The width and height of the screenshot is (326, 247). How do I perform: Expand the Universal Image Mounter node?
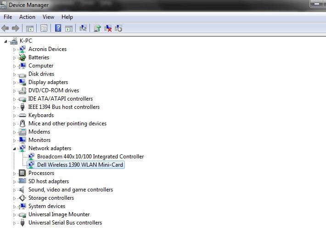point(14,215)
